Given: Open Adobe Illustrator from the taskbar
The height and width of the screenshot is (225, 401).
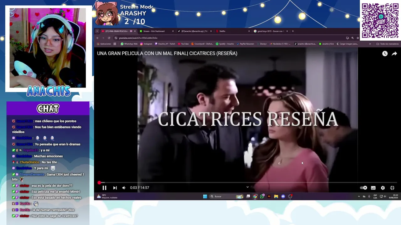Looking at the screenshot, I should pyautogui.click(x=269, y=197).
